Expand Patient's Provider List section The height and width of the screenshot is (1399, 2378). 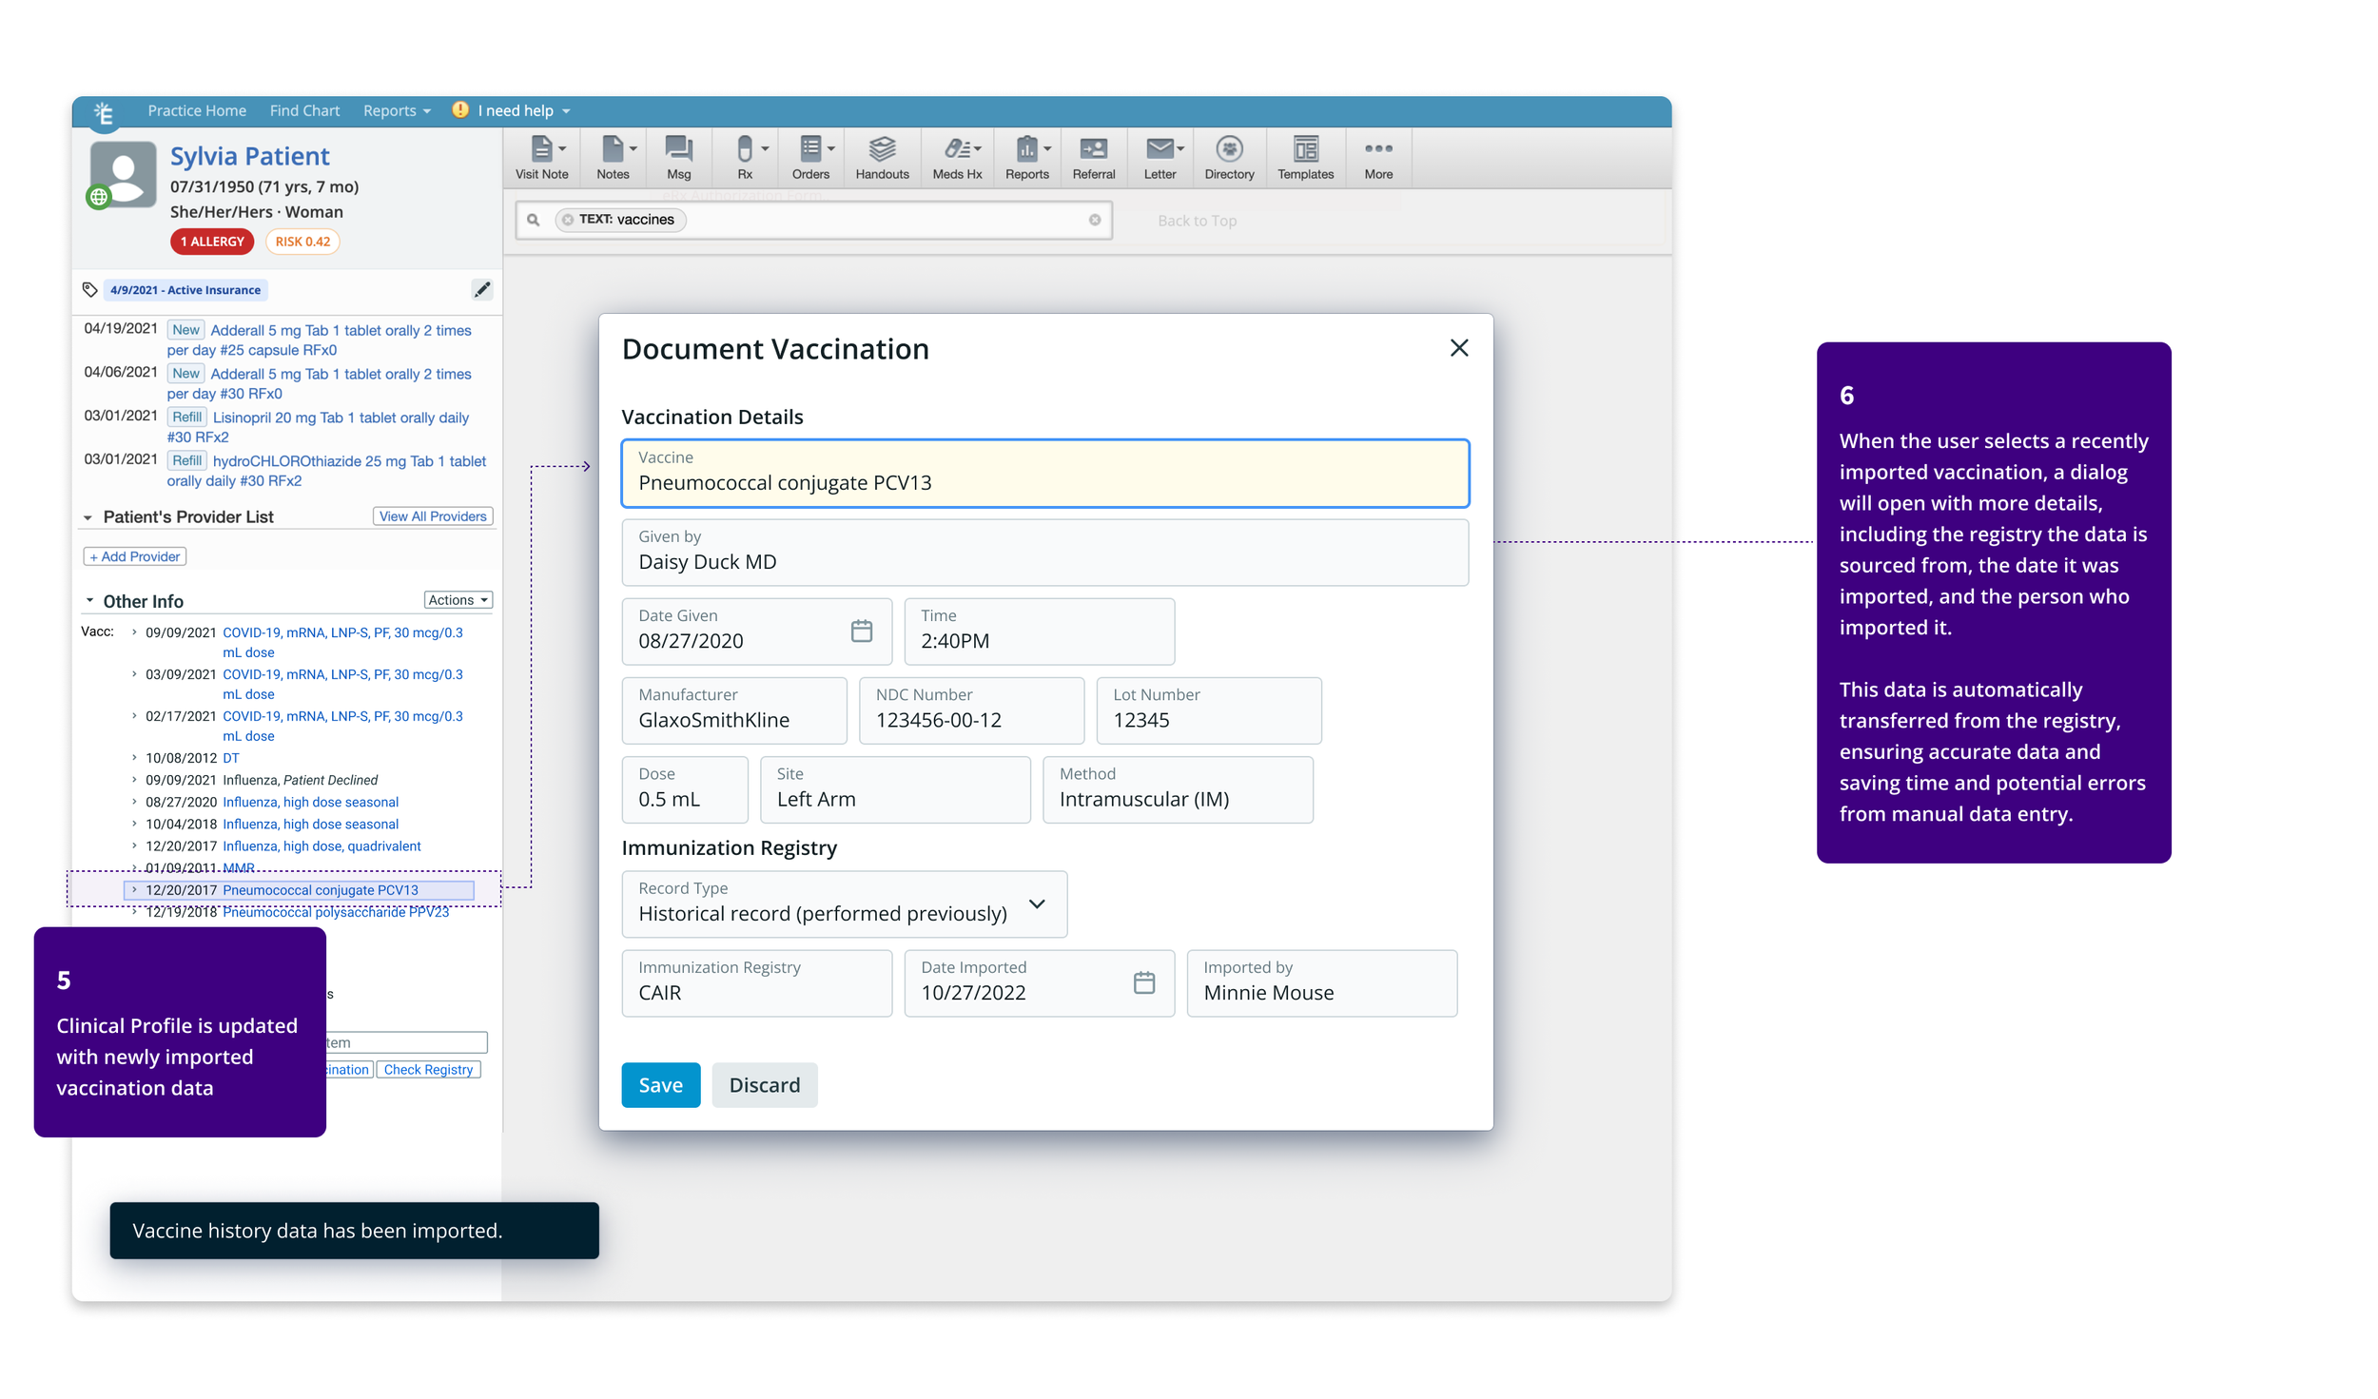click(90, 516)
